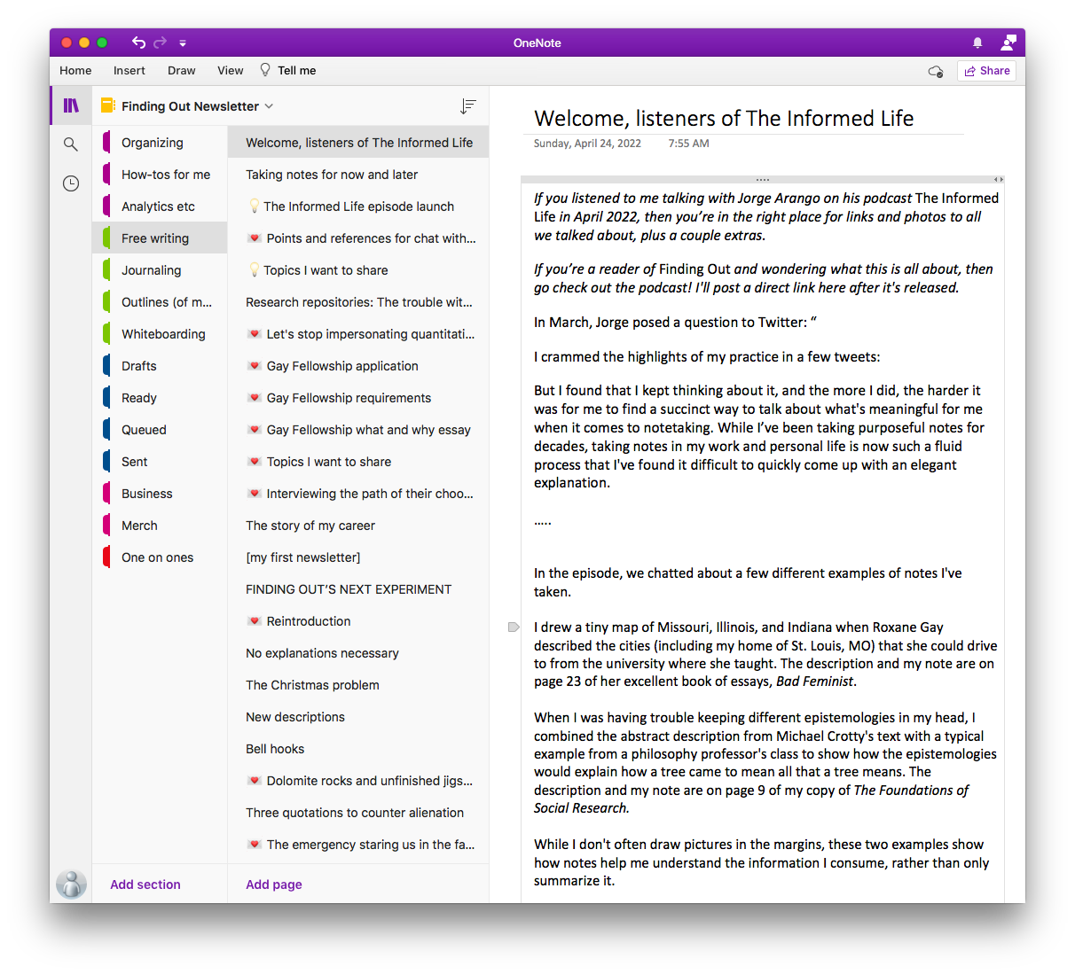Select the One on ones section
The width and height of the screenshot is (1075, 974).
point(160,557)
